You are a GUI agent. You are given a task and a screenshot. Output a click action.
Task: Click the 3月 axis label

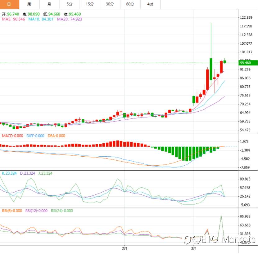point(193,248)
